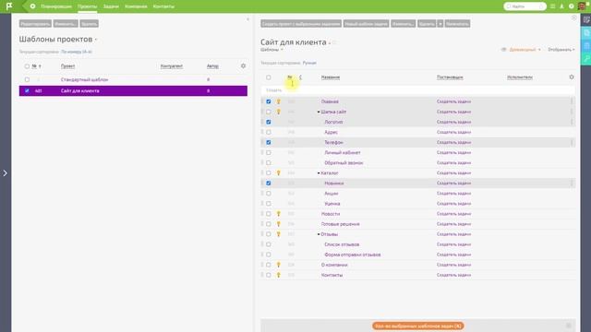Click the yellow icon in О компании row
The height and width of the screenshot is (332, 591).
tap(279, 265)
